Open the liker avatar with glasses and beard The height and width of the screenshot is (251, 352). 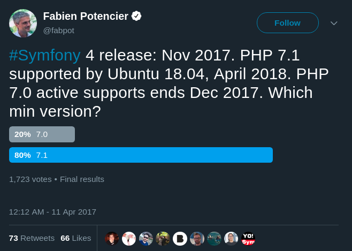coord(197,239)
